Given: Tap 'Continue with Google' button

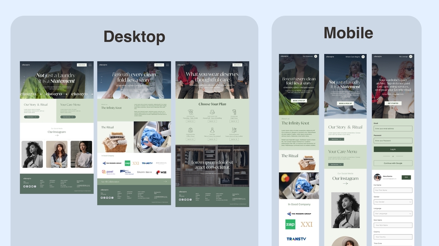Looking at the screenshot, I should click(393, 163).
